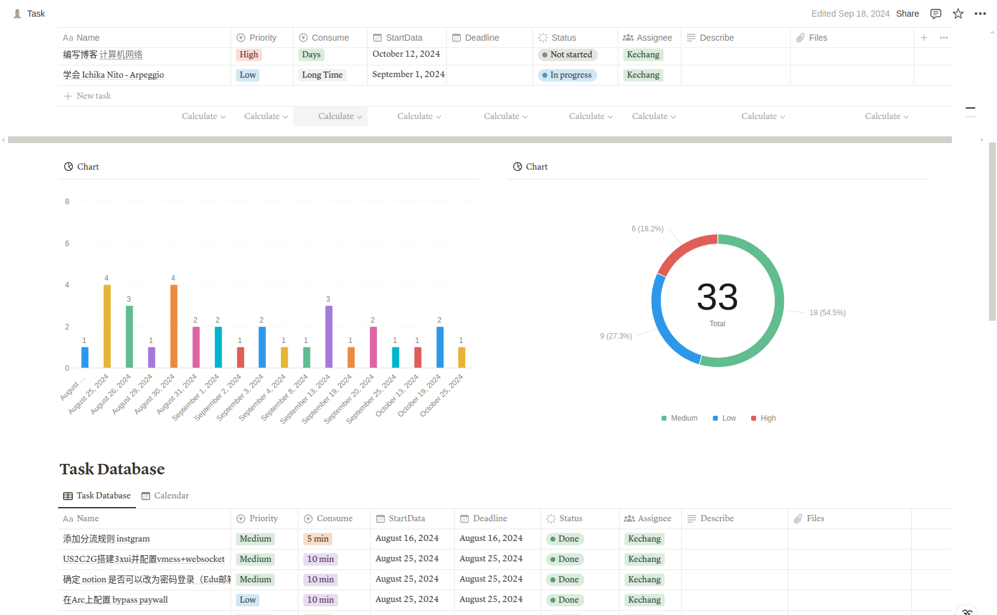The height and width of the screenshot is (615, 997).
Task: Toggle Medium series in donut legend
Action: 679,418
